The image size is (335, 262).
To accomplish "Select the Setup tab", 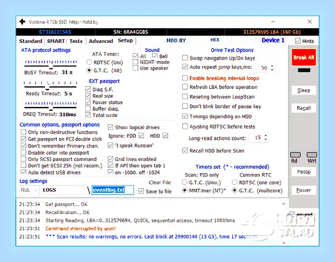I will click(x=125, y=41).
